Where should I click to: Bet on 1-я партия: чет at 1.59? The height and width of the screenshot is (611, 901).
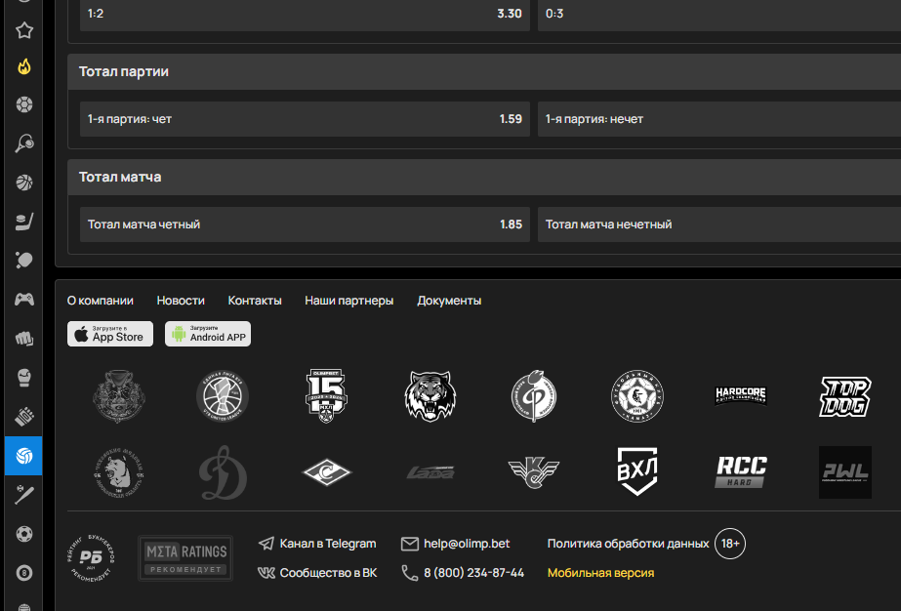pyautogui.click(x=305, y=119)
